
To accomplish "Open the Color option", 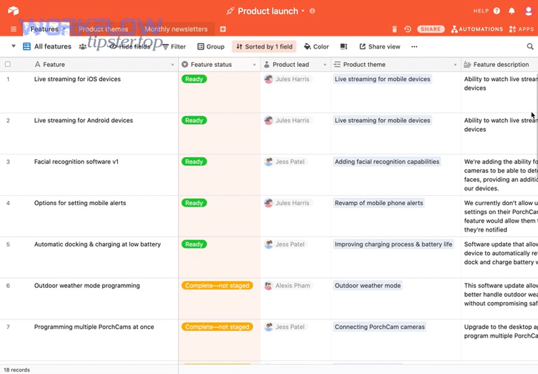I will (316, 47).
